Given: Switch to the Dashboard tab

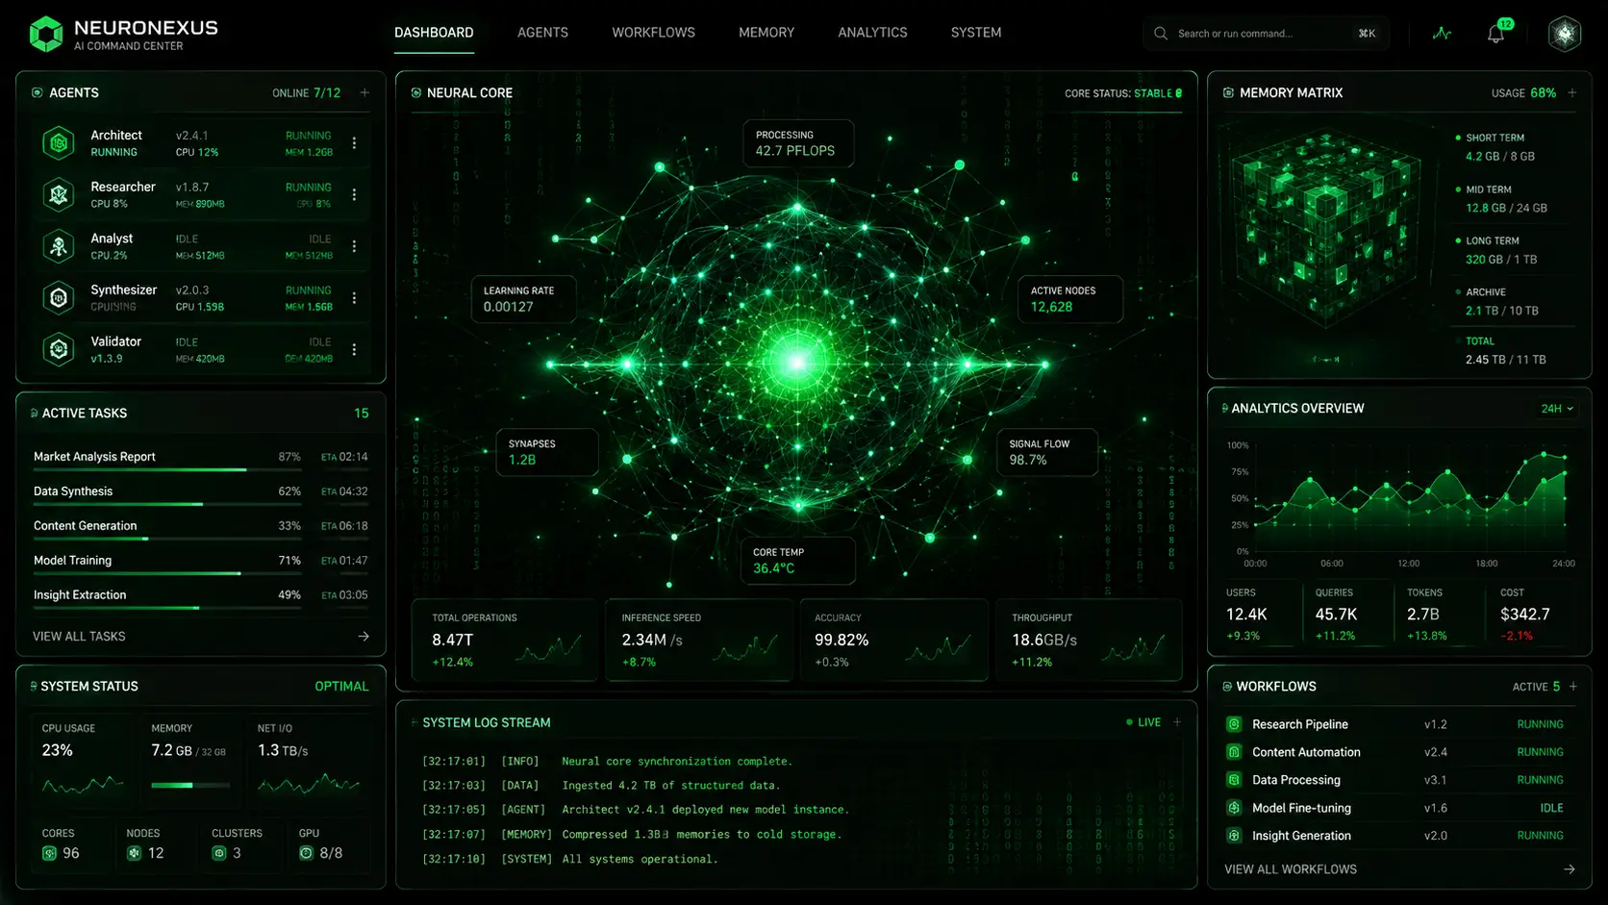Looking at the screenshot, I should pos(434,33).
